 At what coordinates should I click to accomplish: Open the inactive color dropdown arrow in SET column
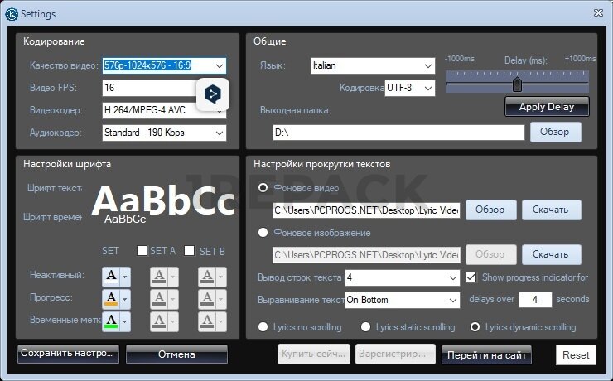(x=125, y=276)
